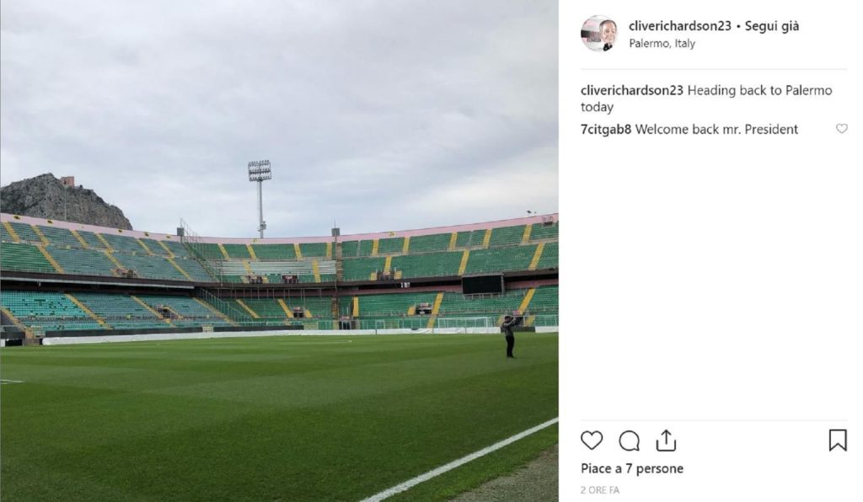Open the "Palermo, Italy" location link
The height and width of the screenshot is (502, 863).
[x=662, y=44]
